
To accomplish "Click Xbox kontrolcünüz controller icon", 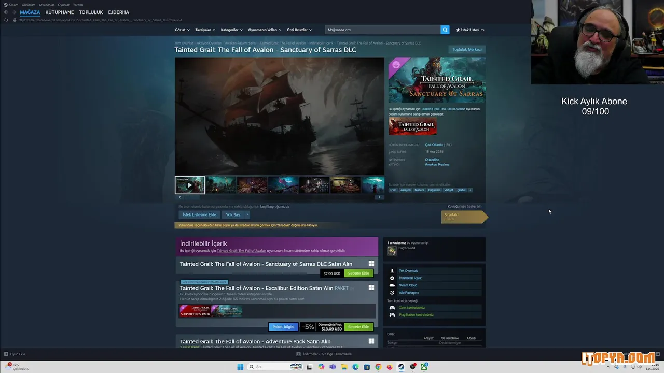I will tap(392, 308).
